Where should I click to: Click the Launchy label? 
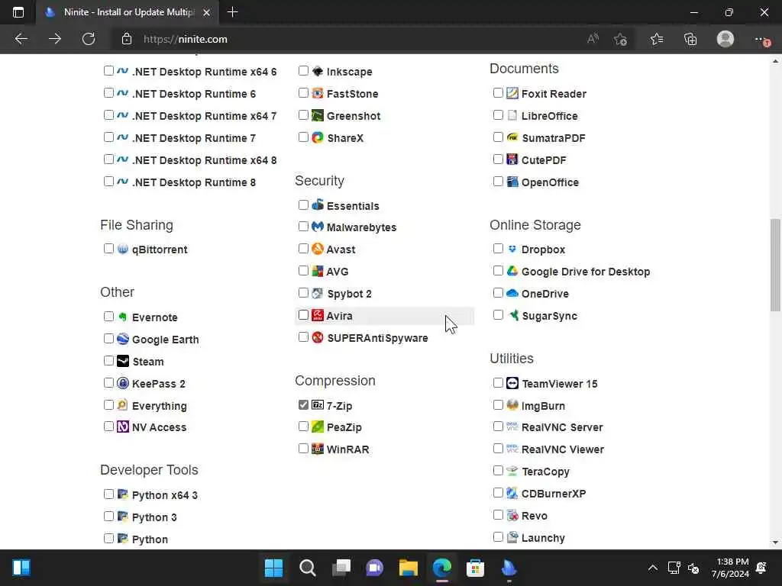(x=543, y=538)
